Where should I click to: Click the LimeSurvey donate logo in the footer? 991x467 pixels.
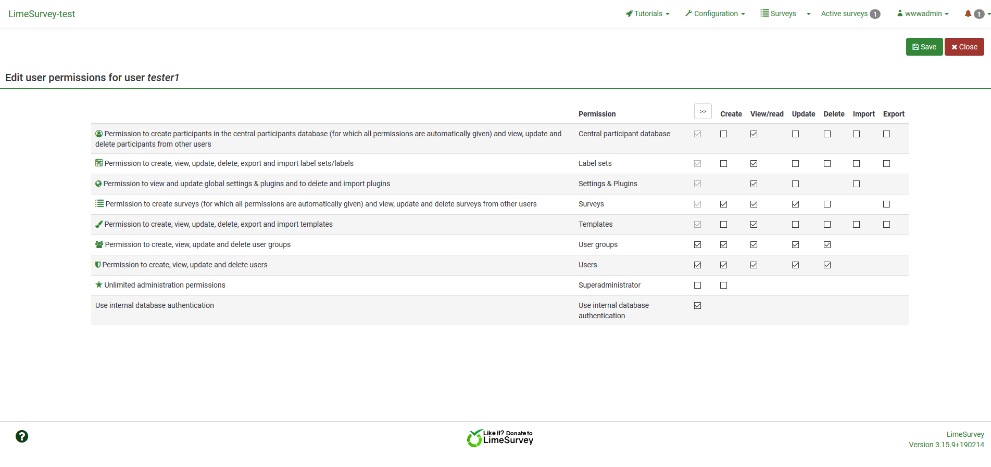[x=500, y=438]
